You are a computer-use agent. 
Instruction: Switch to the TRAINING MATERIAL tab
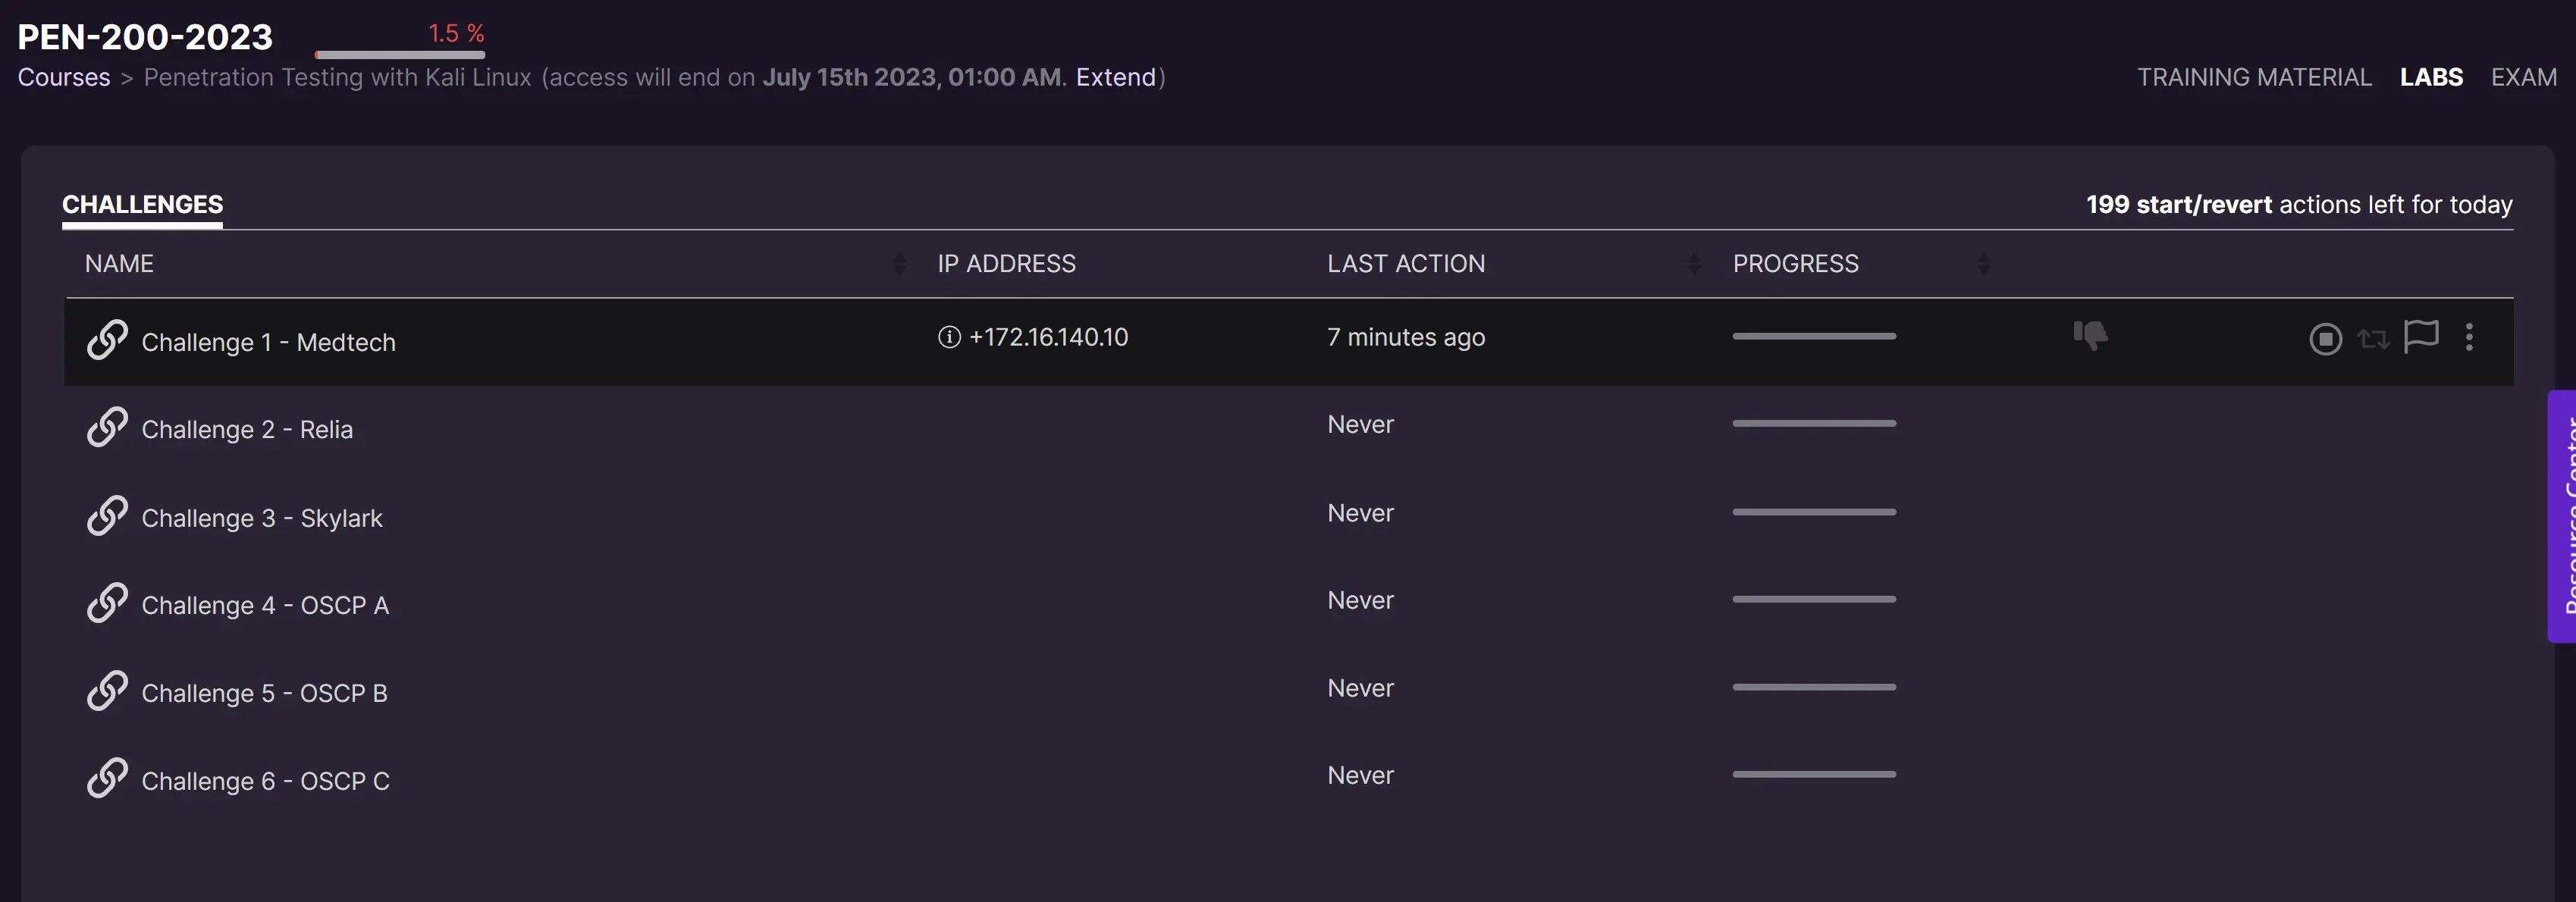2254,77
